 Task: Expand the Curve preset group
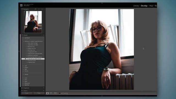click(23, 78)
